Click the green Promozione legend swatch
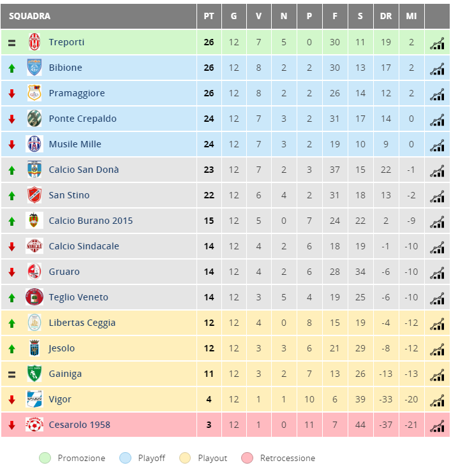Screen dimensions: 451x470 pyautogui.click(x=45, y=458)
